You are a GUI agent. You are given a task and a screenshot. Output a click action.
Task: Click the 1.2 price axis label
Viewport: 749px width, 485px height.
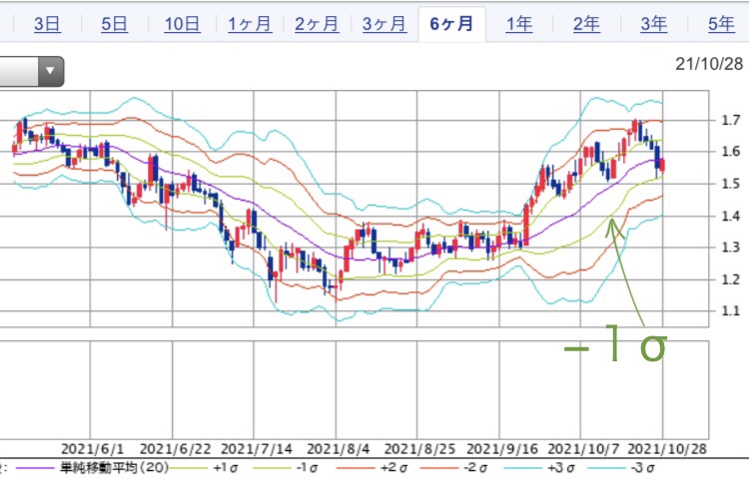pos(730,278)
